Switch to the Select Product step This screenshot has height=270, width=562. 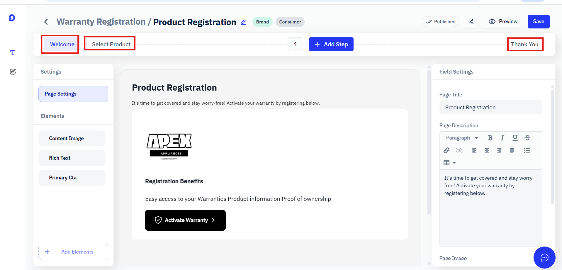click(x=111, y=44)
